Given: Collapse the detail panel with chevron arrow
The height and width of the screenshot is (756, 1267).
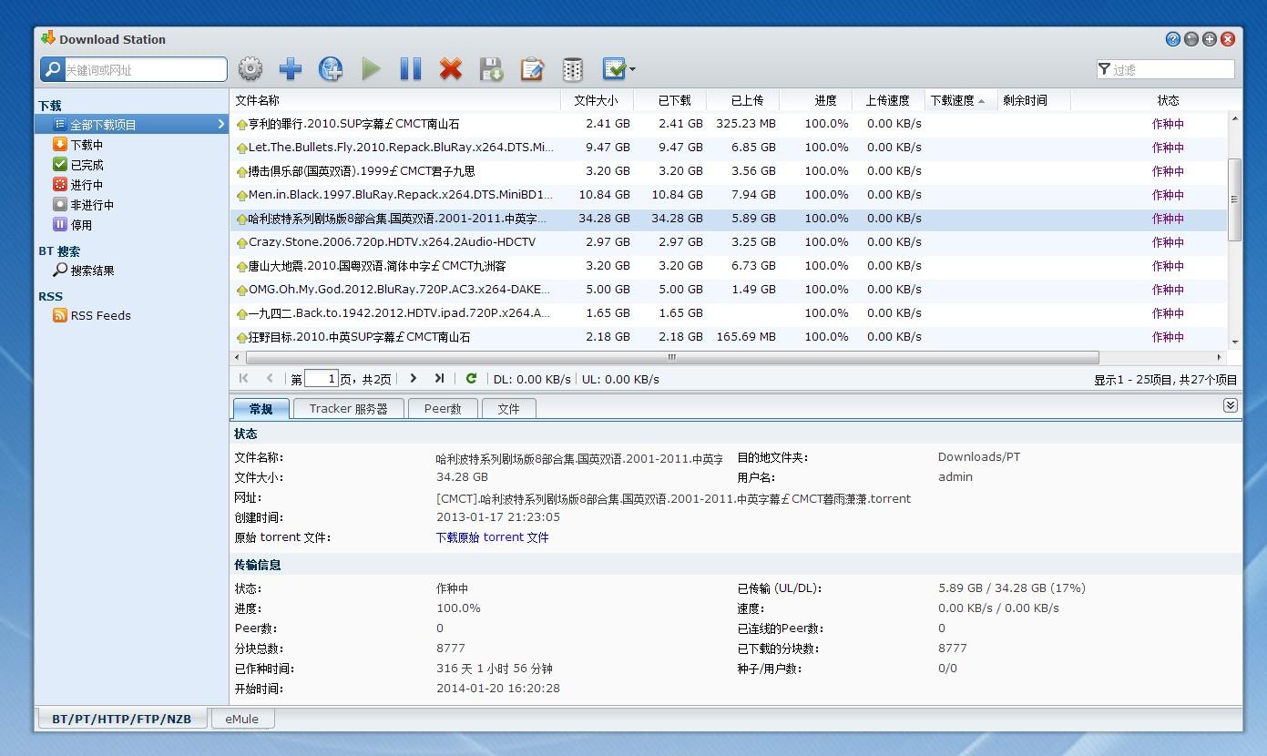Looking at the screenshot, I should [1231, 404].
